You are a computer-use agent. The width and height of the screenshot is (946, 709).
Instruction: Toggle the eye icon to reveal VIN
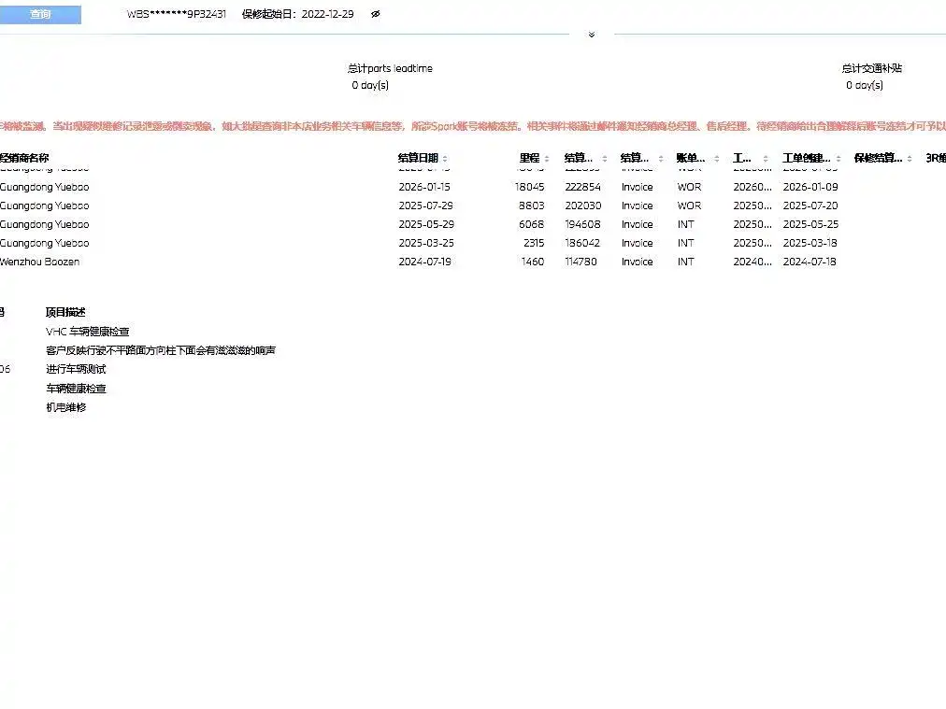point(376,15)
